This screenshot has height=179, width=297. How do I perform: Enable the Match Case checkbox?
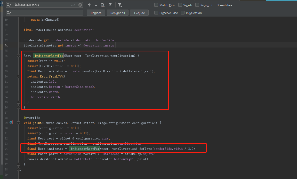(x=156, y=5)
